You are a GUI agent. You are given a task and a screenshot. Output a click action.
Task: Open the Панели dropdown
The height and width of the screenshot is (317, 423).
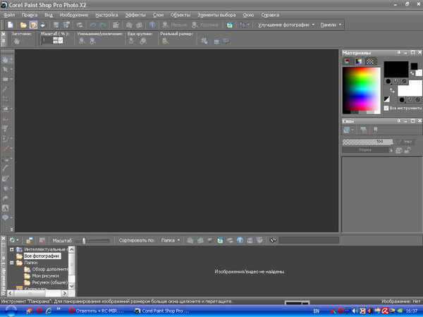(331, 25)
